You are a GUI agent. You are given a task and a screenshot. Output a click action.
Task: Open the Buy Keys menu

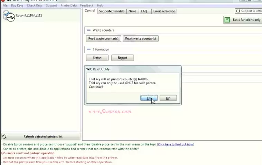coord(17,6)
